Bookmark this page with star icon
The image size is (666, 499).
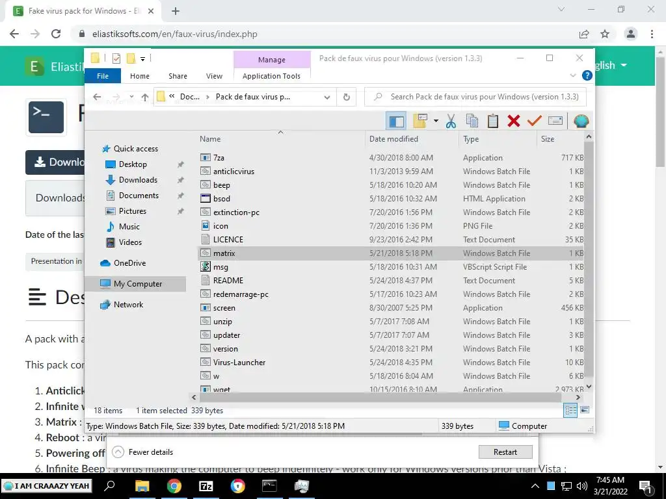coord(605,34)
